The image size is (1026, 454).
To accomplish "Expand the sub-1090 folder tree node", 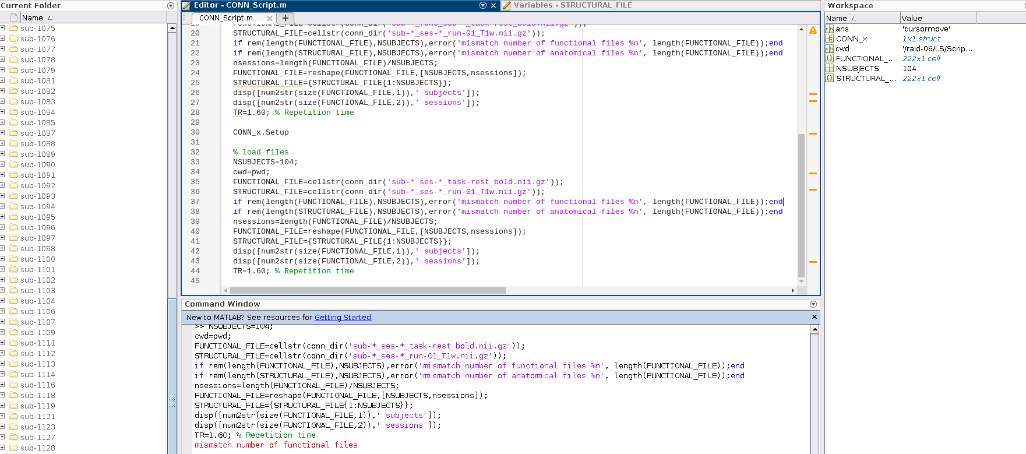I will pos(2,164).
